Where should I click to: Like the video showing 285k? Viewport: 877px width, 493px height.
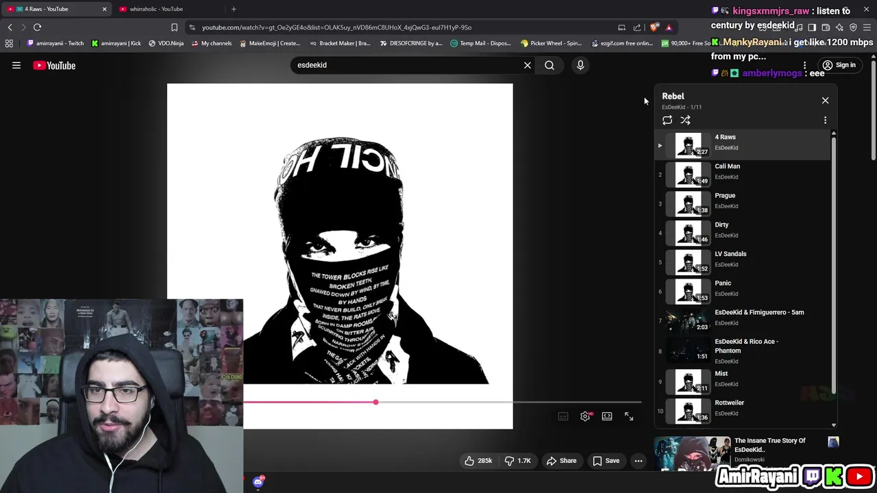point(478,461)
